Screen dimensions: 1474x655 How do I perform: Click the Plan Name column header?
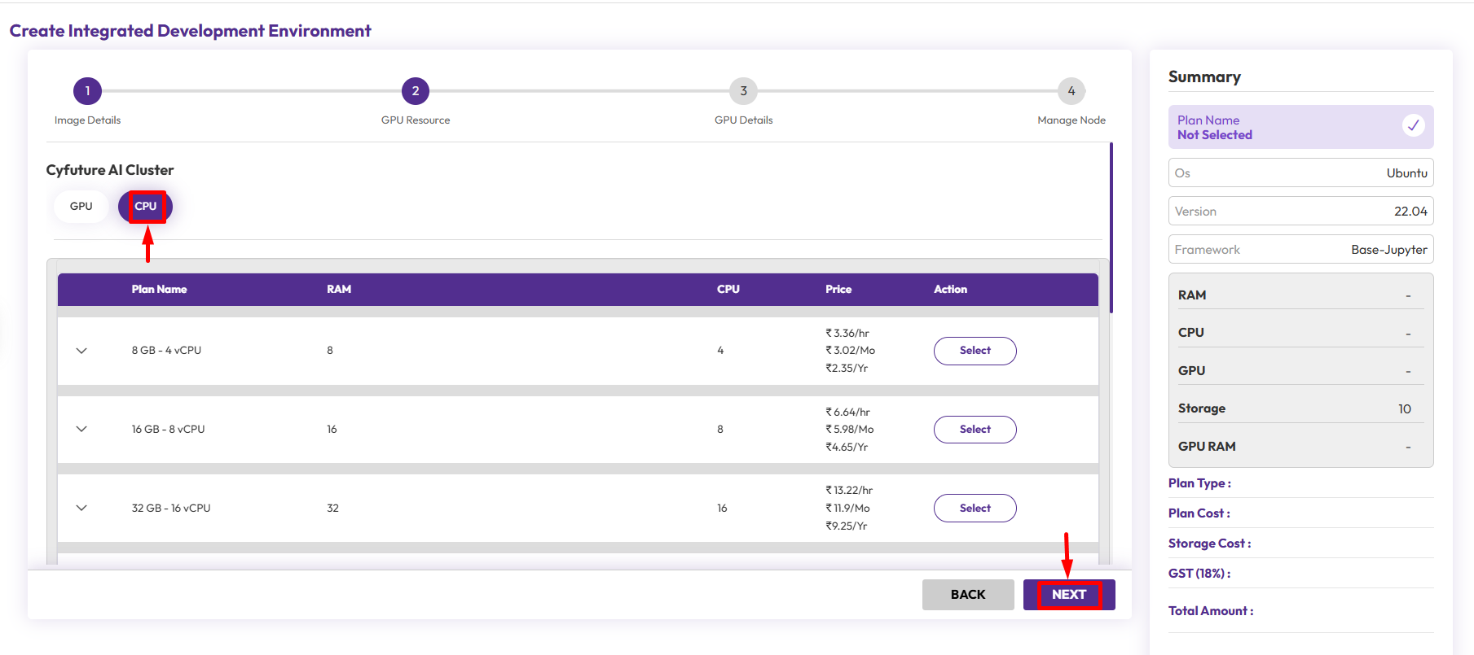[x=160, y=290]
